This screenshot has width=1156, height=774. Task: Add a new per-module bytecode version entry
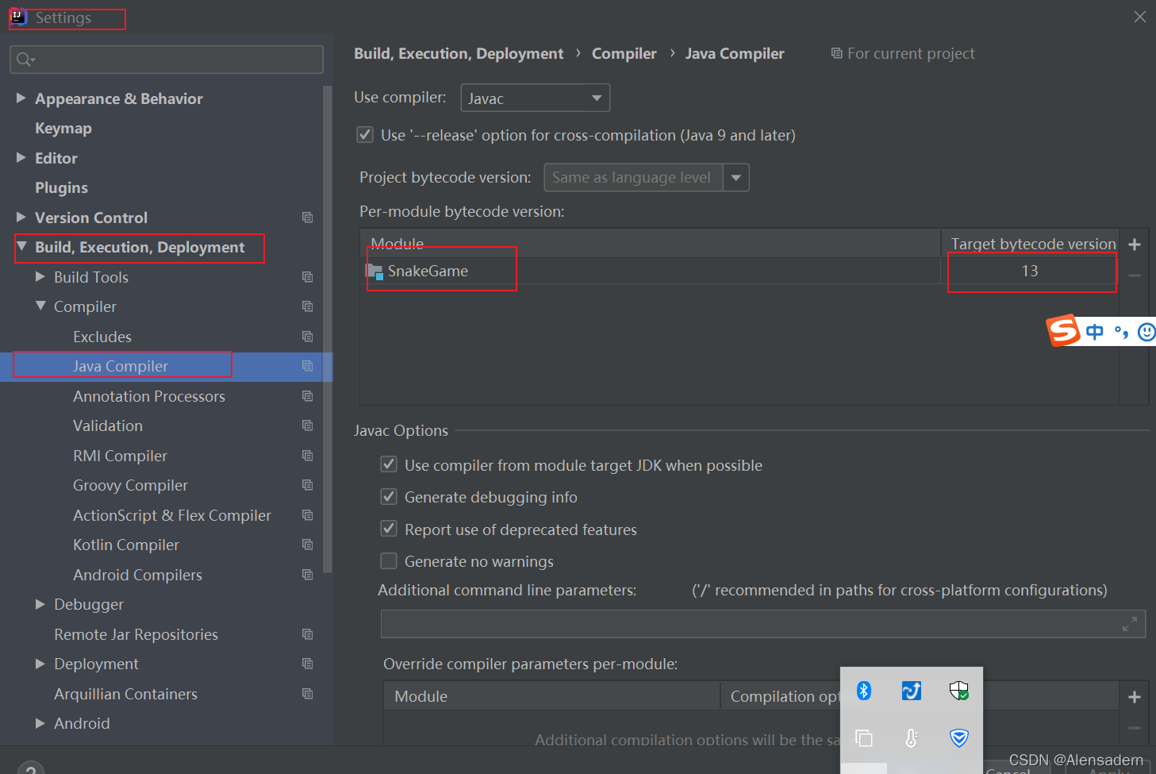tap(1134, 244)
